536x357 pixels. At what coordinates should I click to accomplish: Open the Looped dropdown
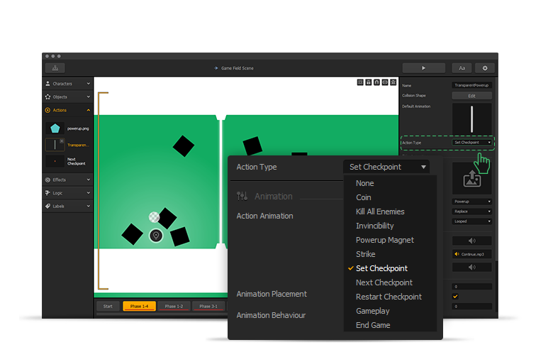coord(471,221)
